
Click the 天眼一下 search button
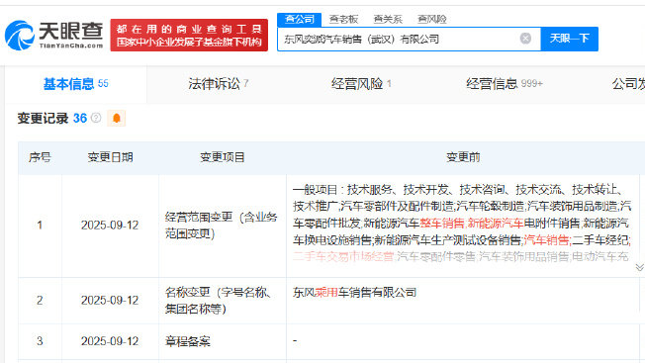click(x=569, y=39)
